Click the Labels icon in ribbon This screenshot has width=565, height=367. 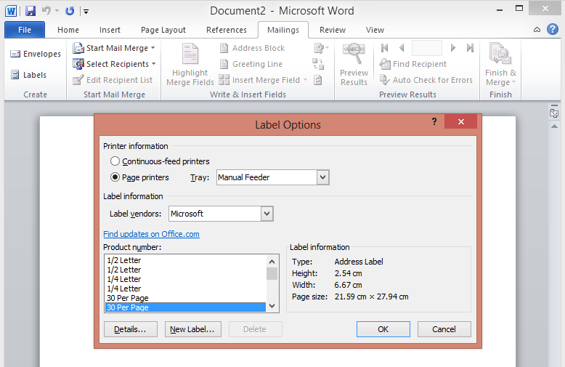[15, 75]
